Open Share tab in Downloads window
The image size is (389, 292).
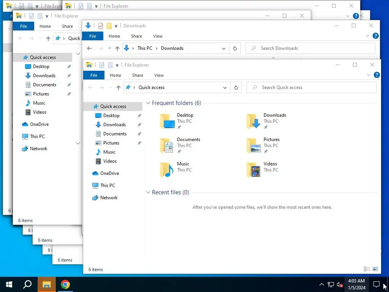(x=136, y=36)
